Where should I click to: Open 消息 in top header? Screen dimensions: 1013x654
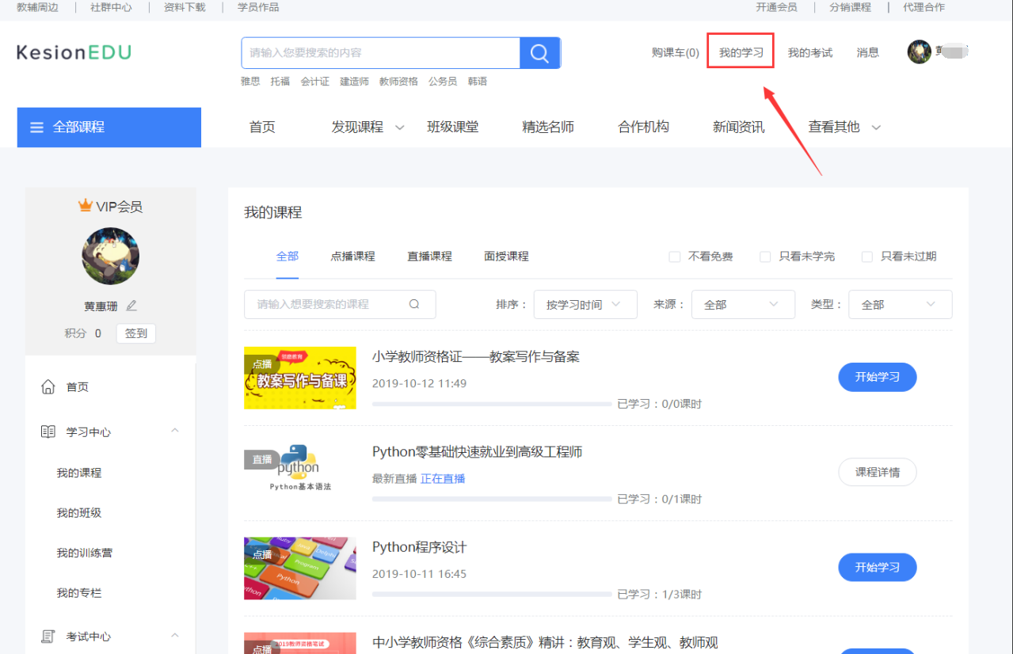(x=868, y=53)
